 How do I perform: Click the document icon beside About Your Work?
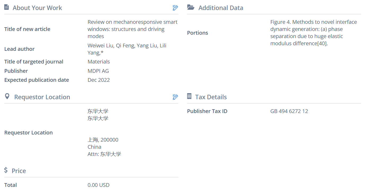(7, 7)
